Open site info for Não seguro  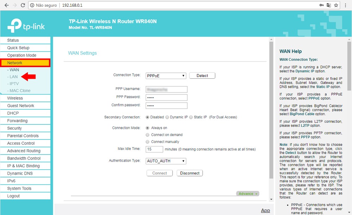(44, 5)
